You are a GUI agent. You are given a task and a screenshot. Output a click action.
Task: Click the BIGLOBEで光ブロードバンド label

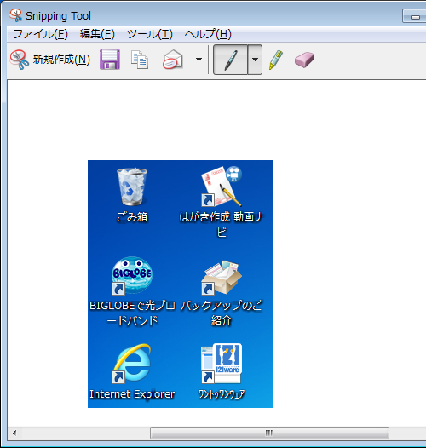pos(132,313)
